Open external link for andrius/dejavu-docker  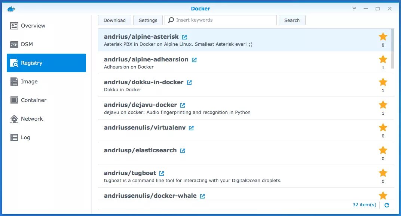pos(183,105)
